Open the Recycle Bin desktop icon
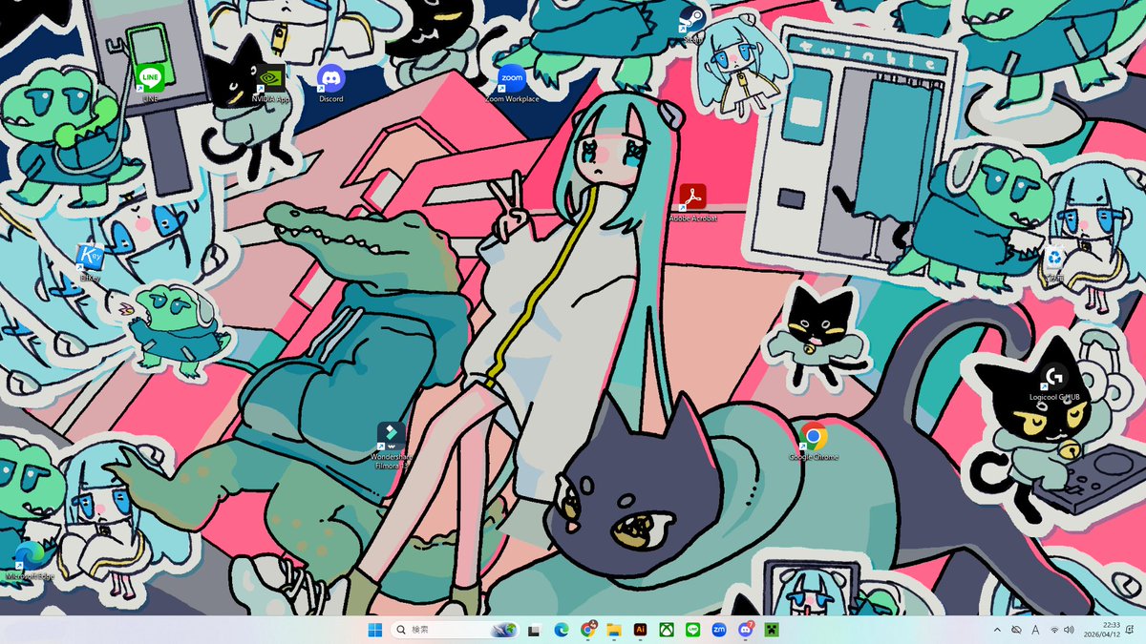The width and height of the screenshot is (1146, 644). pos(1053,262)
